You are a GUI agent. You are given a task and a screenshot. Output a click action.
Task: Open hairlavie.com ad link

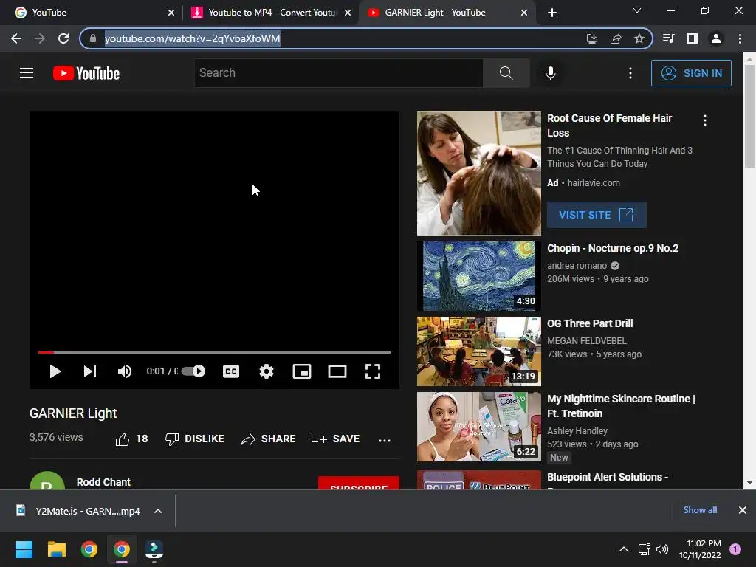[x=594, y=183]
